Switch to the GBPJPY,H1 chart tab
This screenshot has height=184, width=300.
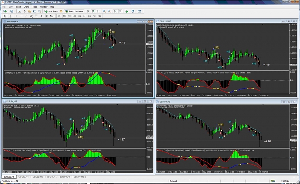click(x=51, y=177)
